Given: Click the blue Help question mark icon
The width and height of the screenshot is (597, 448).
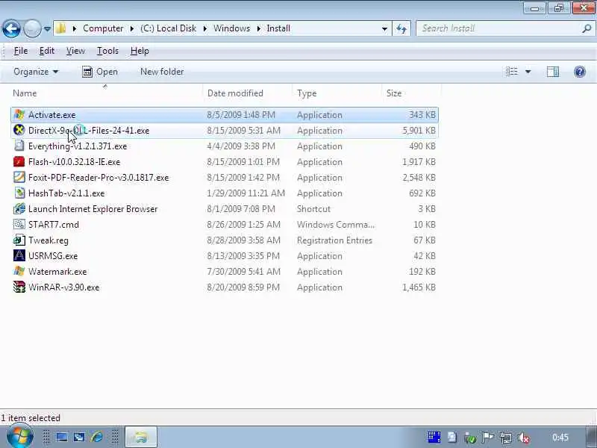Looking at the screenshot, I should 580,72.
